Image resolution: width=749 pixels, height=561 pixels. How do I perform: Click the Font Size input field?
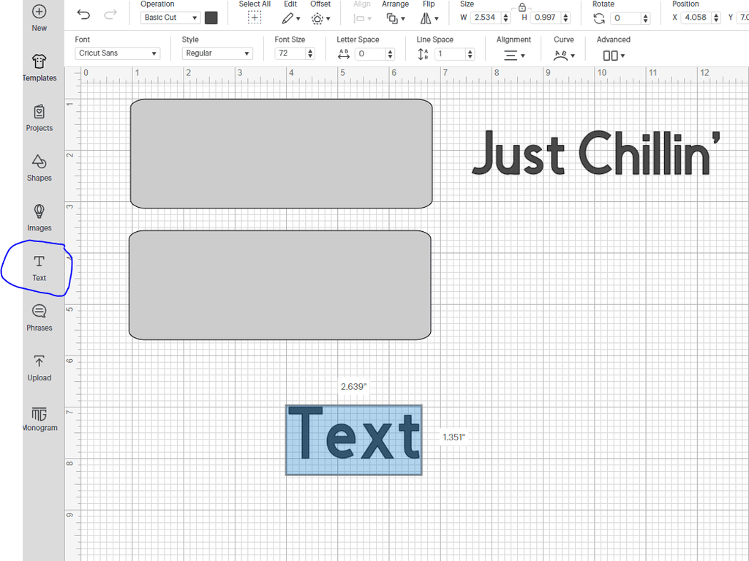point(290,53)
